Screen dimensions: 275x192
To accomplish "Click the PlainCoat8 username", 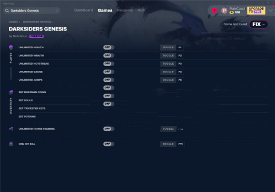I will click(x=237, y=9).
